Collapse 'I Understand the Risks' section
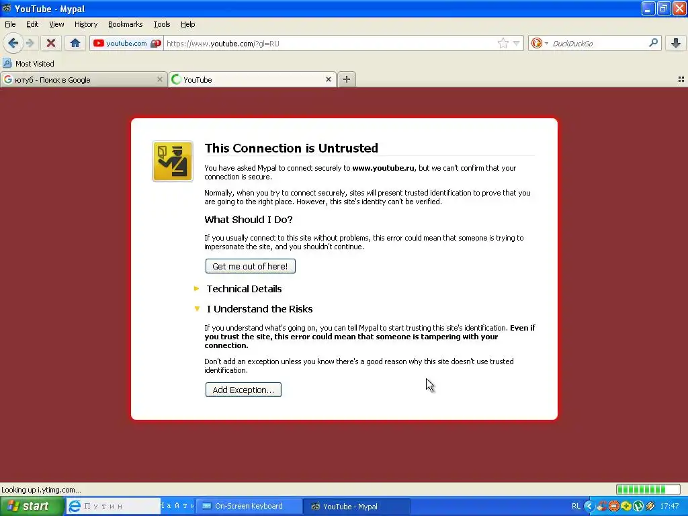 click(x=253, y=309)
